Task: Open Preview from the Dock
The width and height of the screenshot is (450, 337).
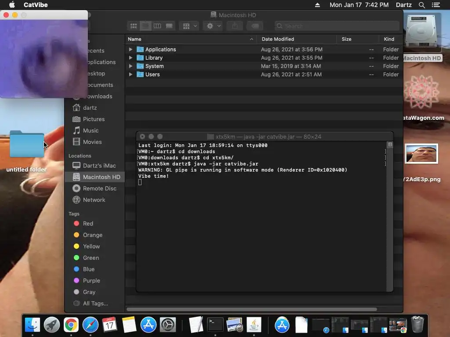Action: coord(235,325)
